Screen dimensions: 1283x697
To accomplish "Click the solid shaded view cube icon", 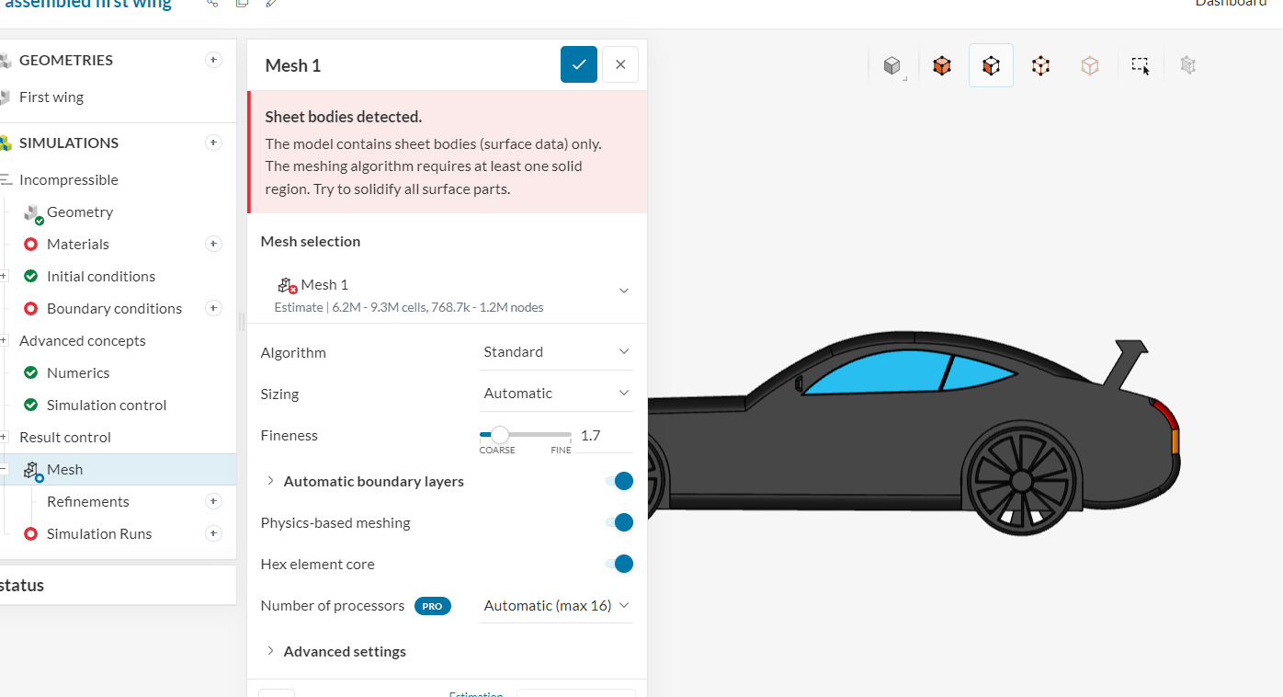I will 891,64.
